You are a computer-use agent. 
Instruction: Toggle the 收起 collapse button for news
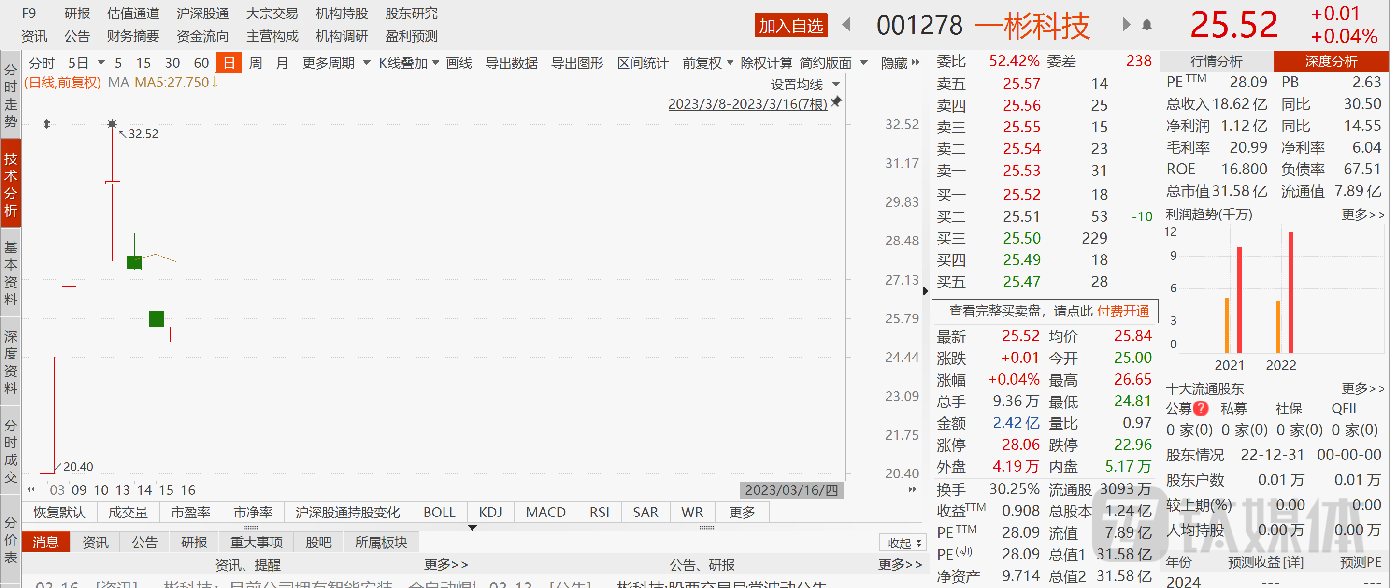coord(904,543)
